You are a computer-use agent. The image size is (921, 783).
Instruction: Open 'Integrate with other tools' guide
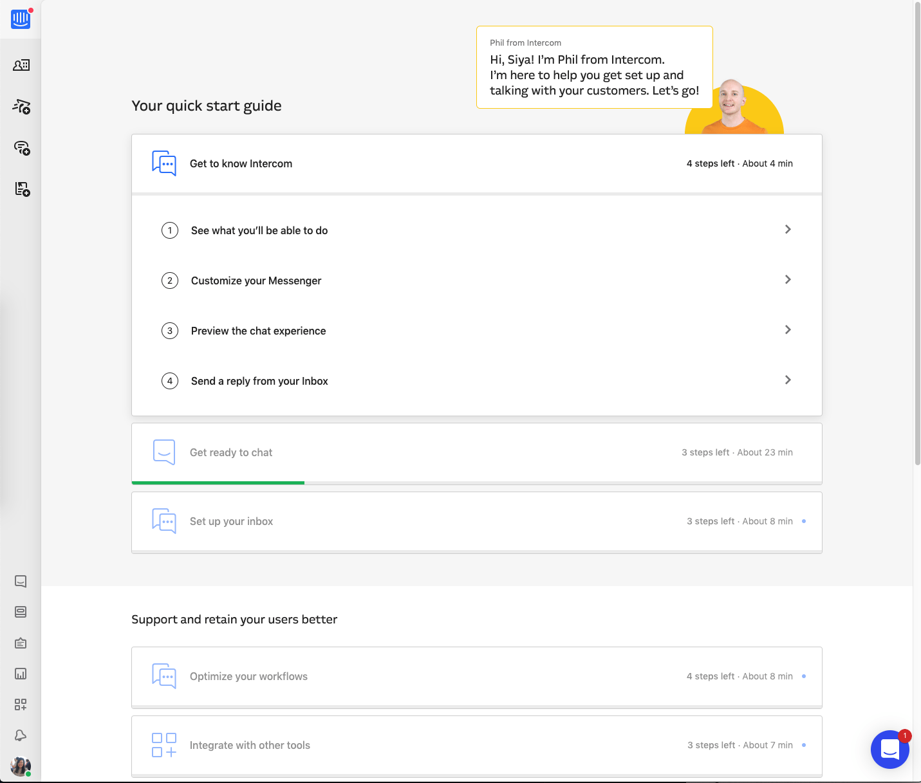[476, 745]
